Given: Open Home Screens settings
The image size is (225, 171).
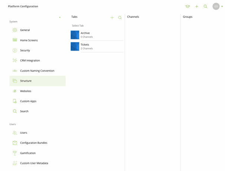Looking at the screenshot, I should (29, 40).
